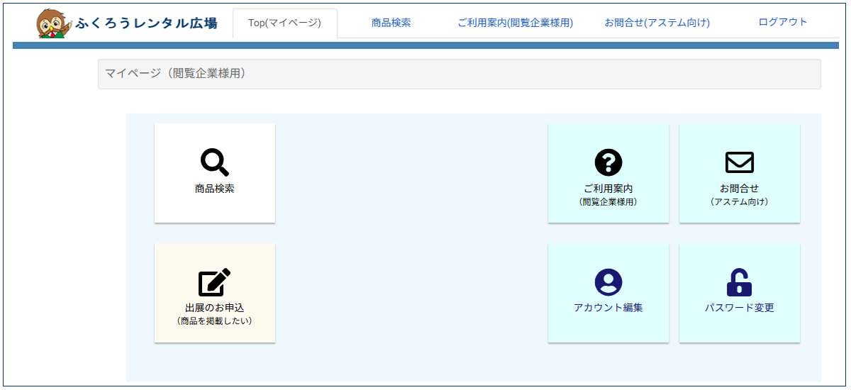Image resolution: width=851 pixels, height=390 pixels.
Task: Click the envelope inquiry icon
Action: point(739,162)
